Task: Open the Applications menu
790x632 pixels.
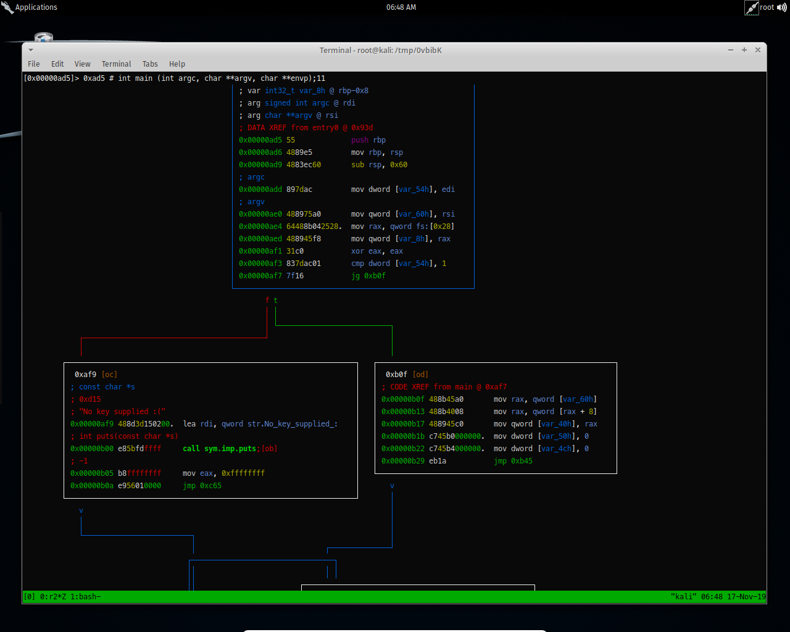Action: (36, 7)
